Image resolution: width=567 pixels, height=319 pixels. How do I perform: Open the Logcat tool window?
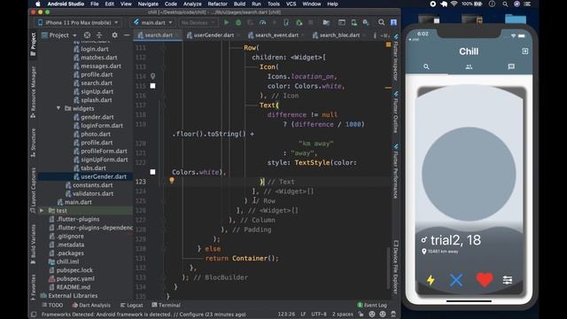132,305
